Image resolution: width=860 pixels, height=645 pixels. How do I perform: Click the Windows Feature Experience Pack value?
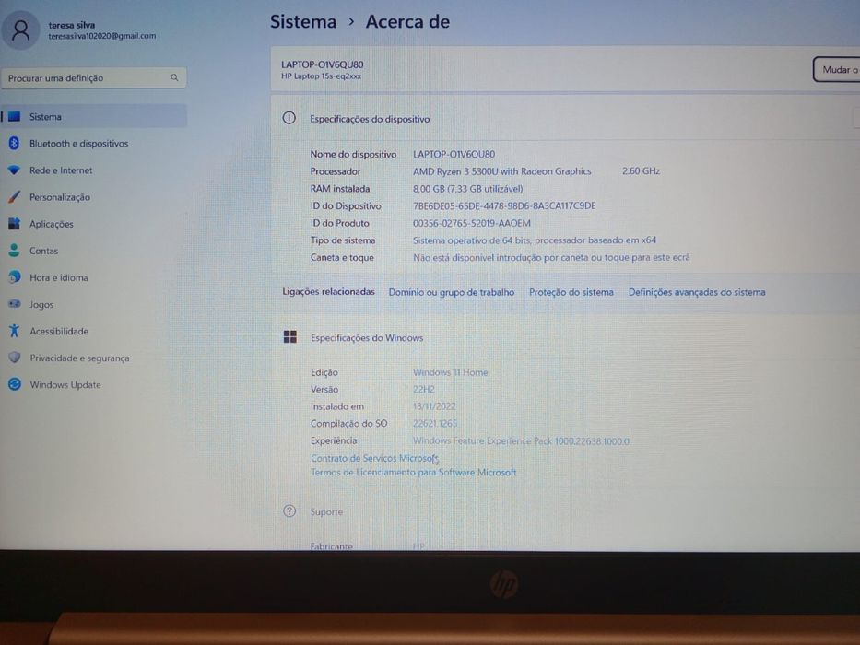pos(521,441)
